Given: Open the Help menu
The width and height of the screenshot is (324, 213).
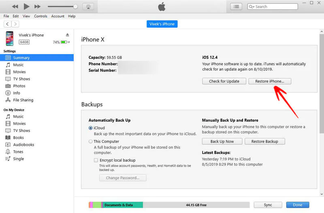Looking at the screenshot, I should (x=72, y=16).
